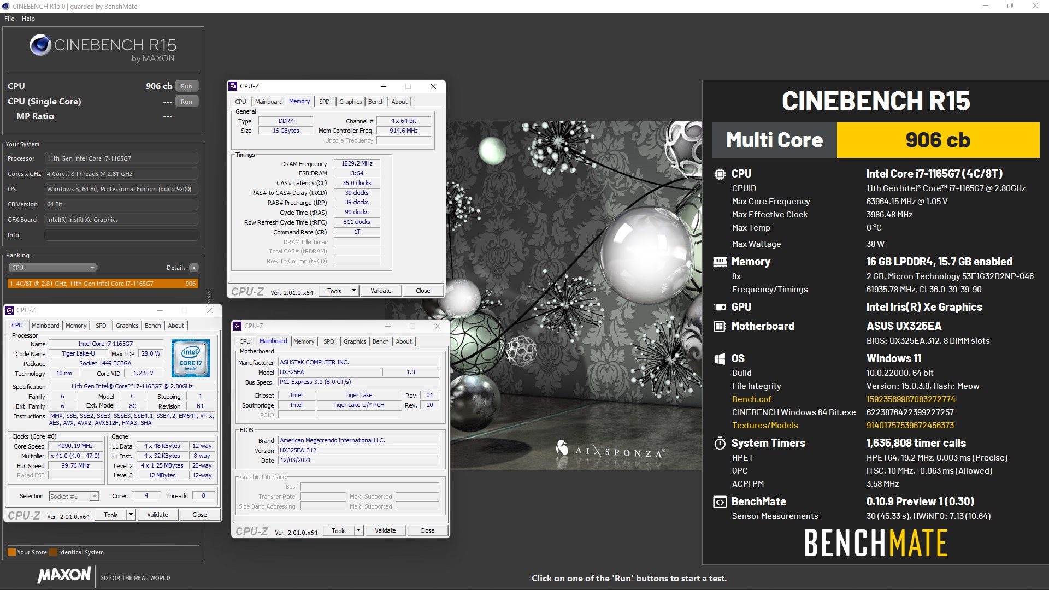Viewport: 1049px width, 590px height.
Task: Open Graphics tab in Memory CPU-Z window
Action: pos(351,102)
